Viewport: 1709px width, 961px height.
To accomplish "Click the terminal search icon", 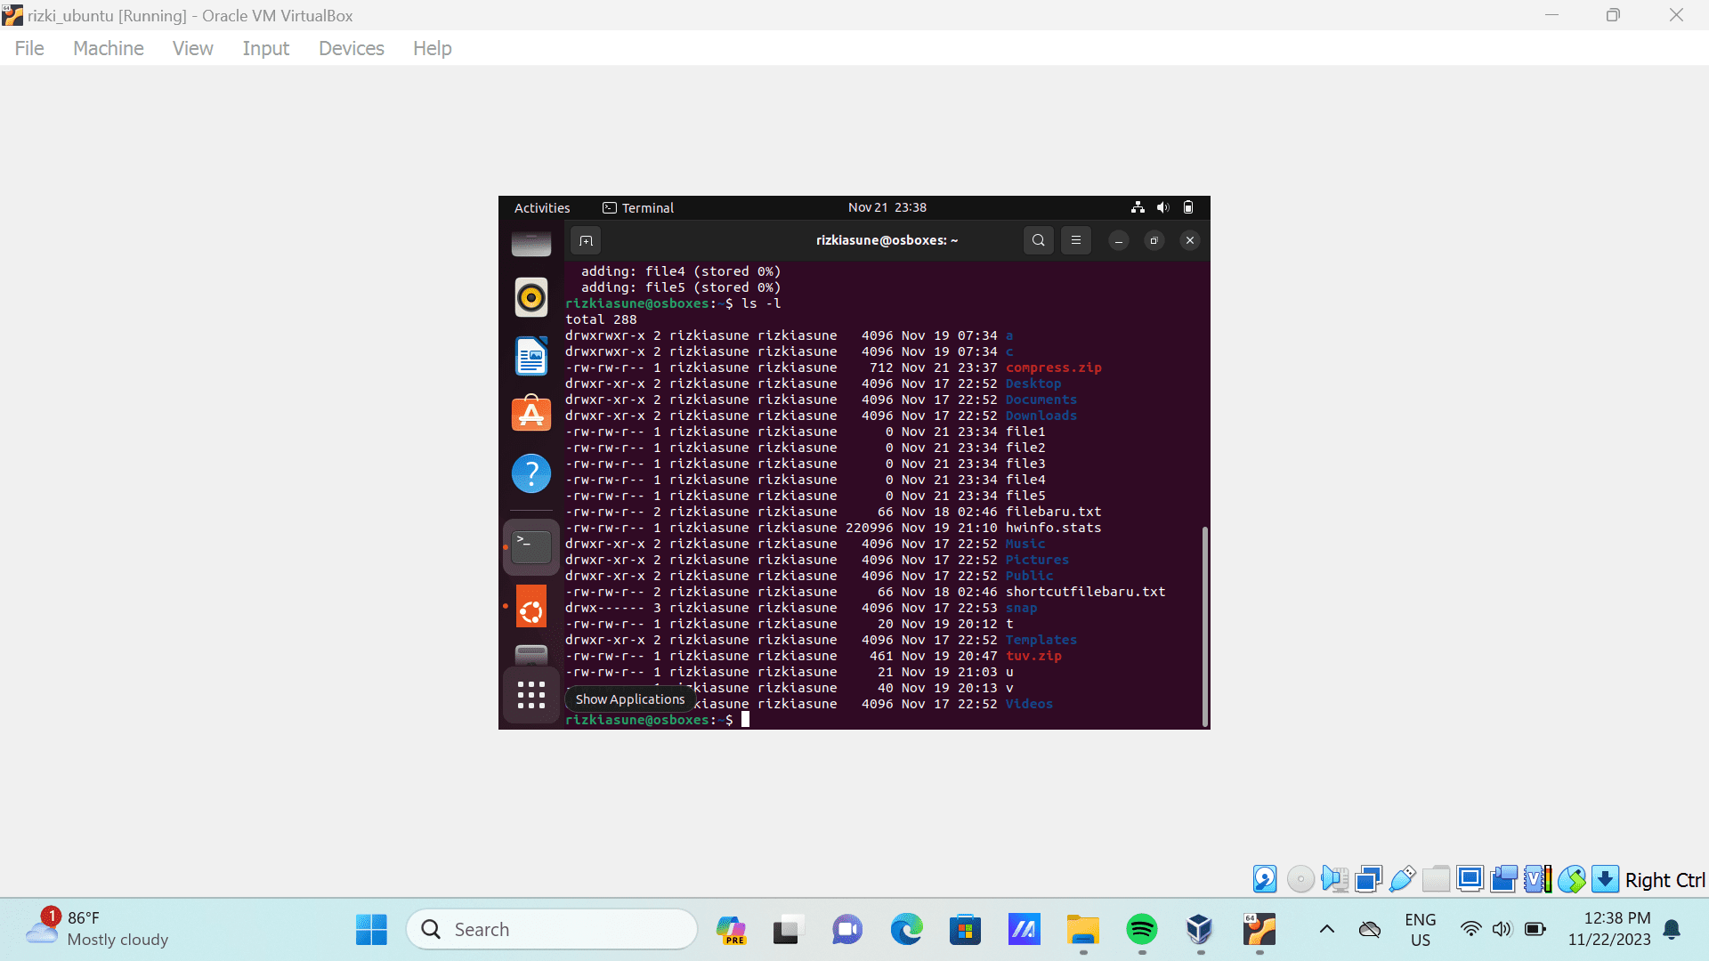I will 1039,240.
